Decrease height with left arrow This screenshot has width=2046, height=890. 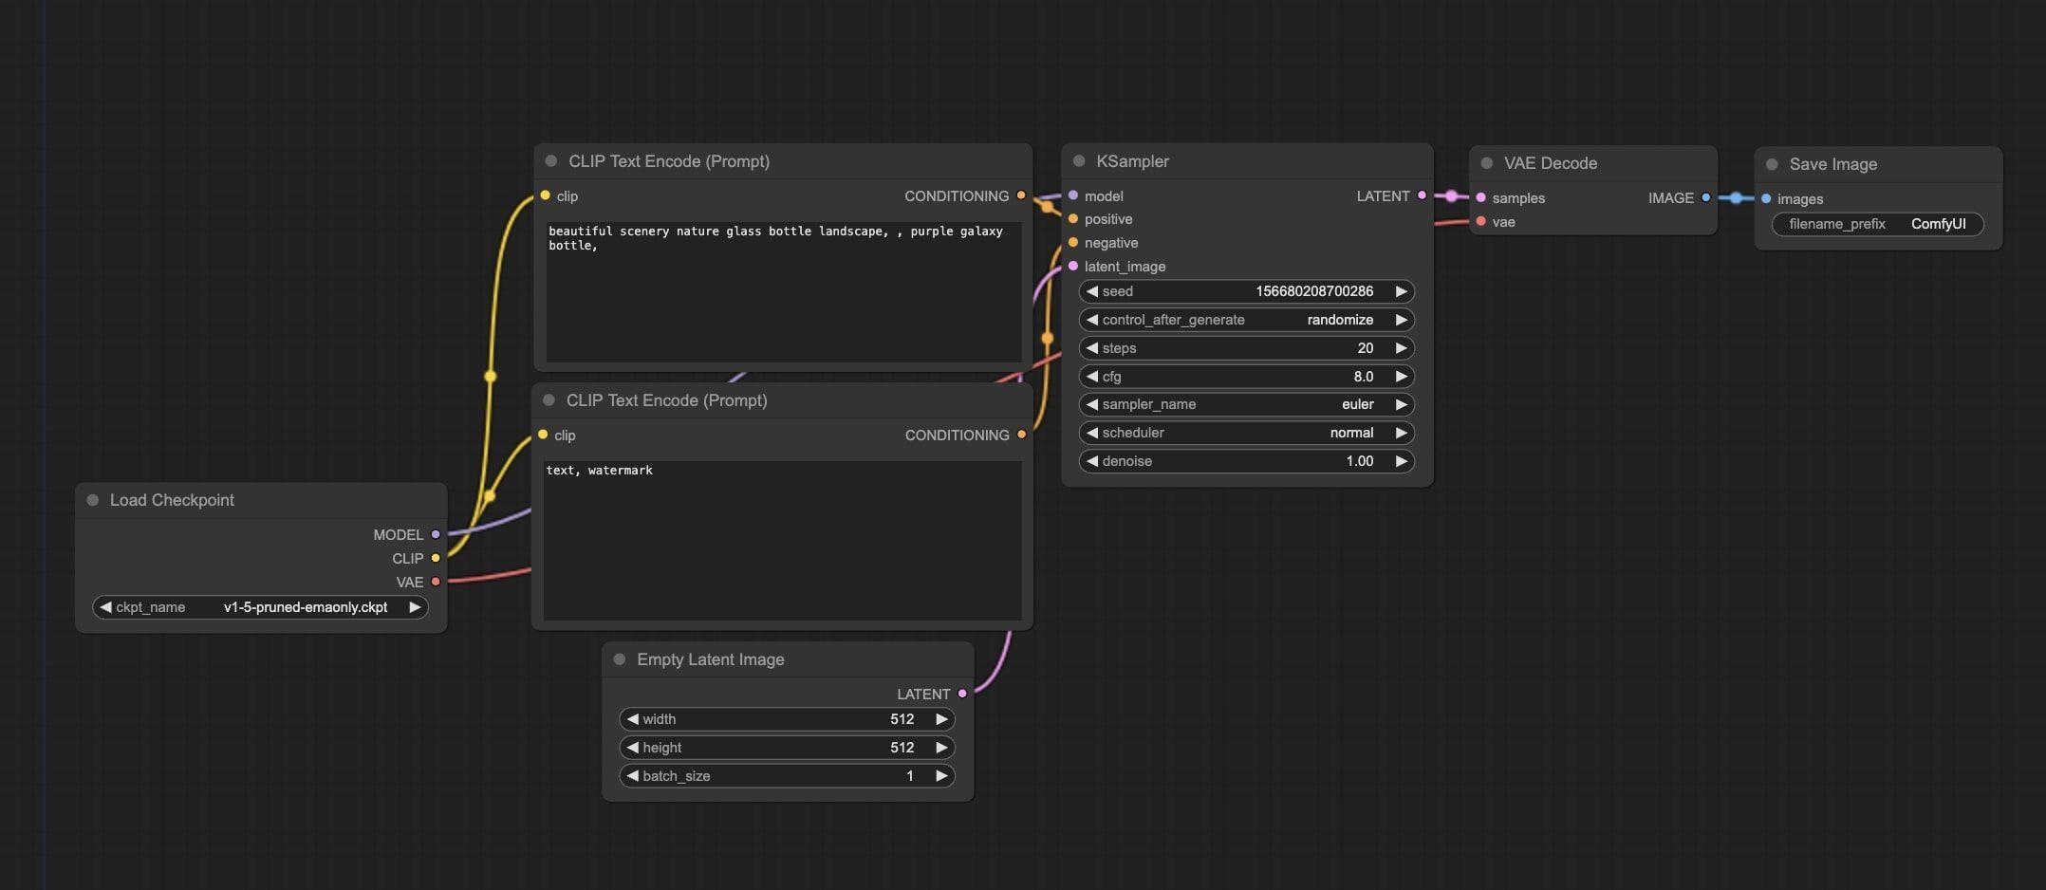[633, 748]
